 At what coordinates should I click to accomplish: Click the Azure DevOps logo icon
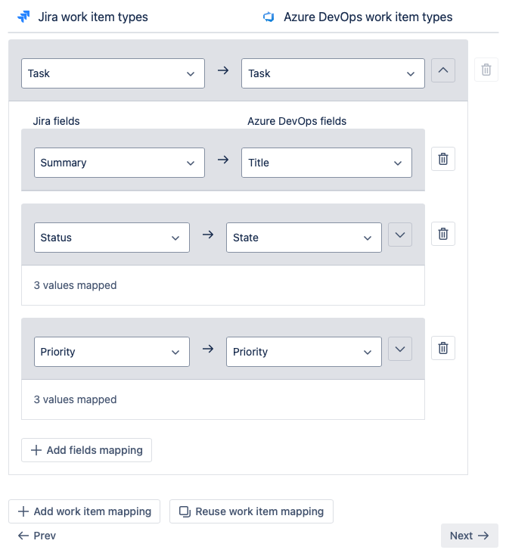[268, 17]
